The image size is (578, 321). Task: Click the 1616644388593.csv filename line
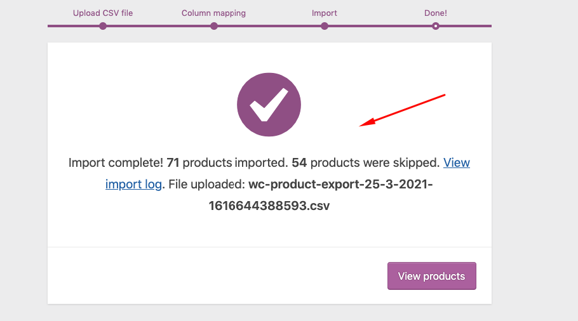(269, 206)
